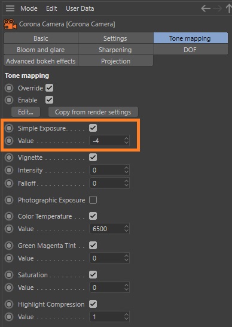This screenshot has height=327, width=232.
Task: Open the hamburger menu icon
Action: (x=10, y=8)
